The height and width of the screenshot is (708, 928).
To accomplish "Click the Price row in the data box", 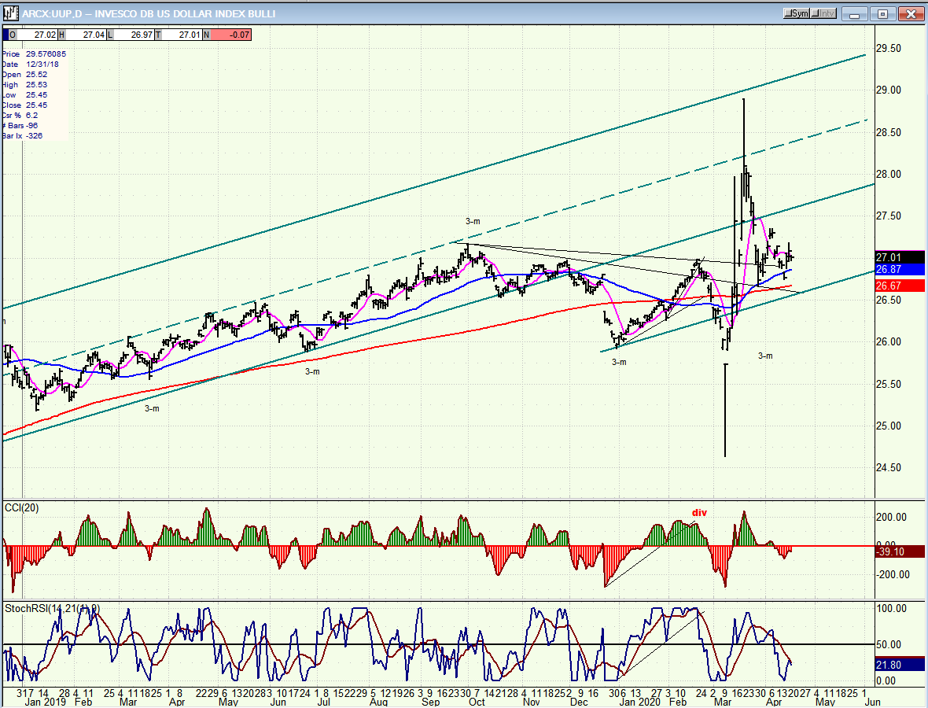I will click(x=33, y=53).
